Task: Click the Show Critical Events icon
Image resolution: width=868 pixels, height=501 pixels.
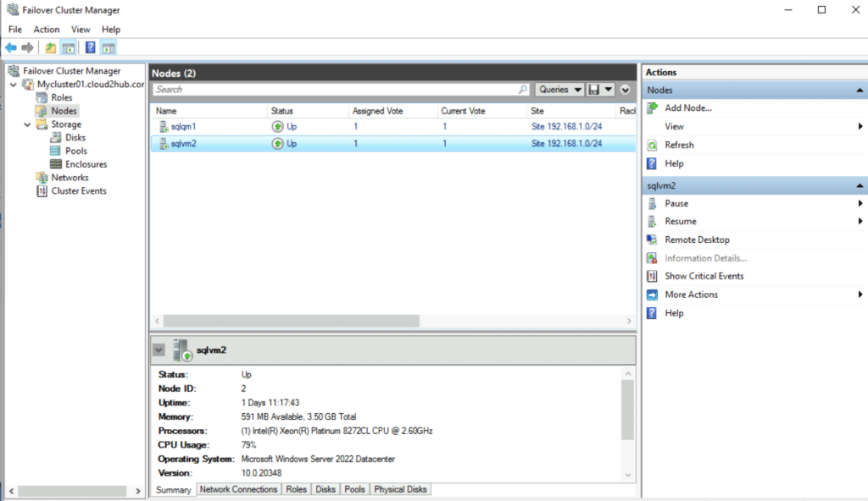Action: click(652, 276)
